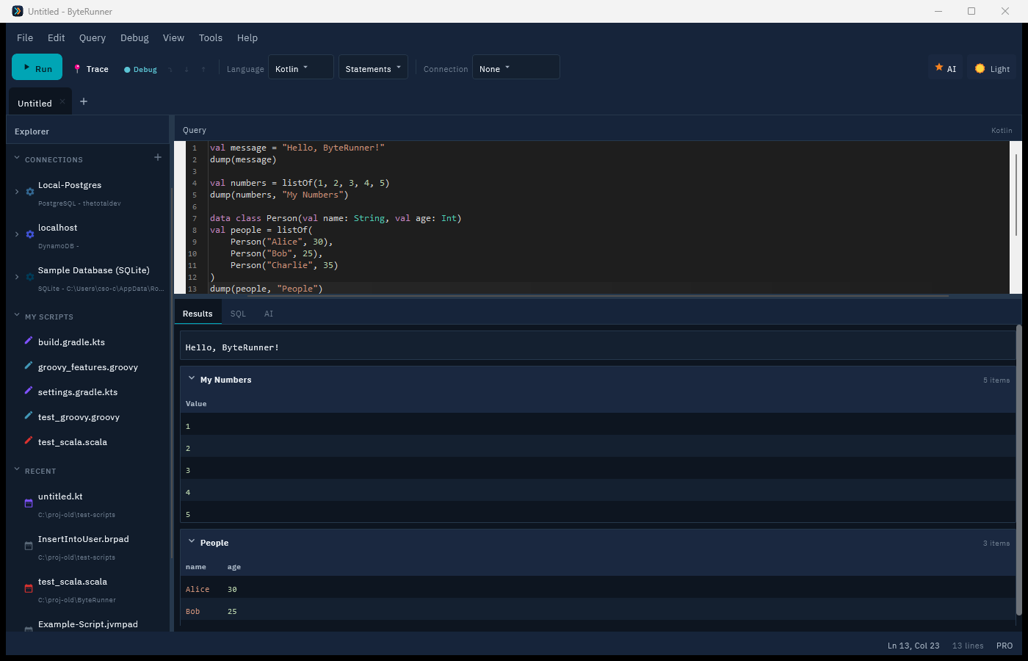Collapse the RECENT section
This screenshot has width=1028, height=661.
(x=17, y=470)
